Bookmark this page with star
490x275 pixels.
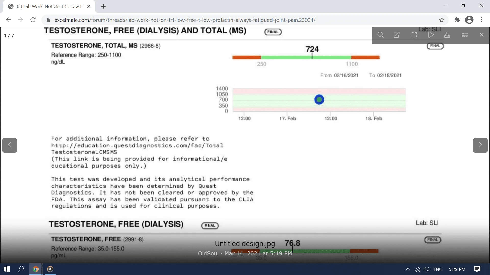(442, 20)
